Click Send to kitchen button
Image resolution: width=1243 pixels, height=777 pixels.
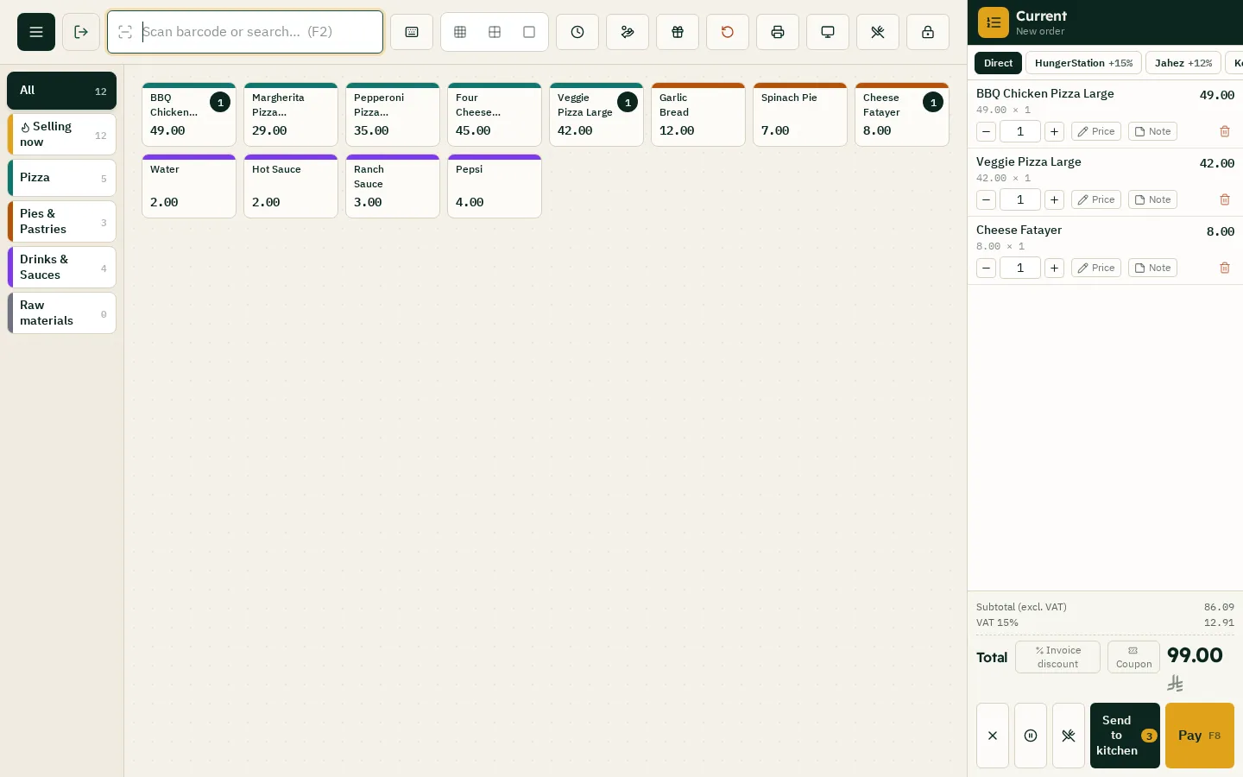click(1125, 736)
